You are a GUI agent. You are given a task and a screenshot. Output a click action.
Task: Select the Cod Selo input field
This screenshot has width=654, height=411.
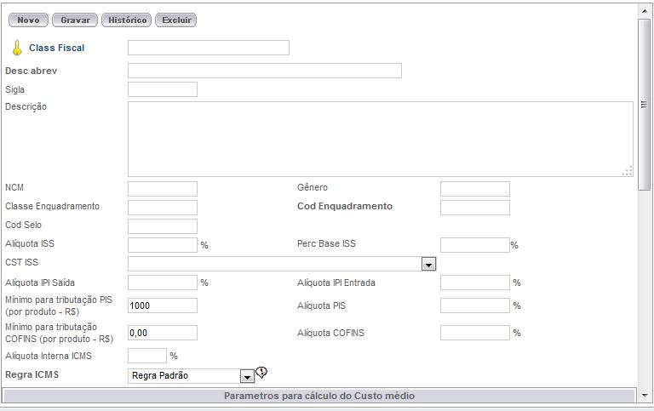click(x=163, y=226)
